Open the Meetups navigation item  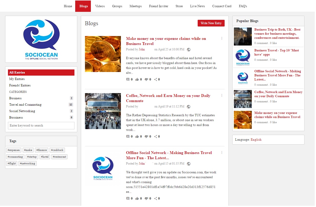(x=136, y=6)
